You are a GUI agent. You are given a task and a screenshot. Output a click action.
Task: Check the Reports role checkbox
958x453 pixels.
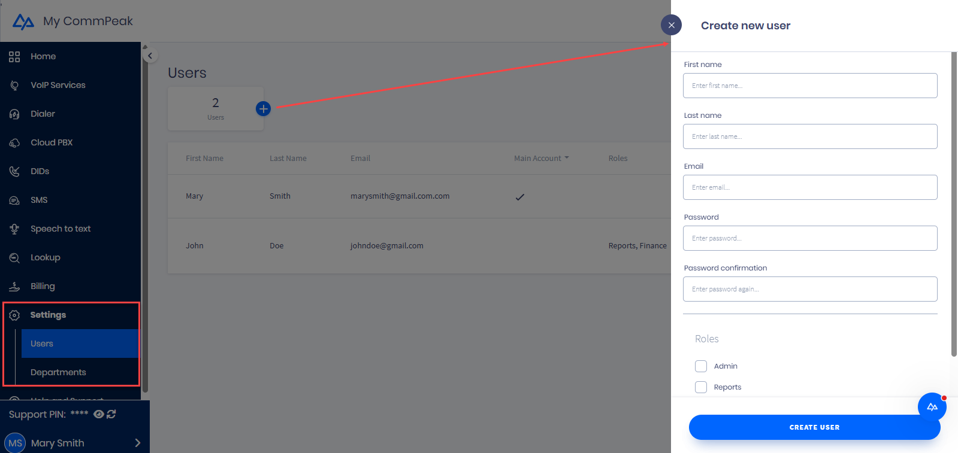click(x=701, y=387)
